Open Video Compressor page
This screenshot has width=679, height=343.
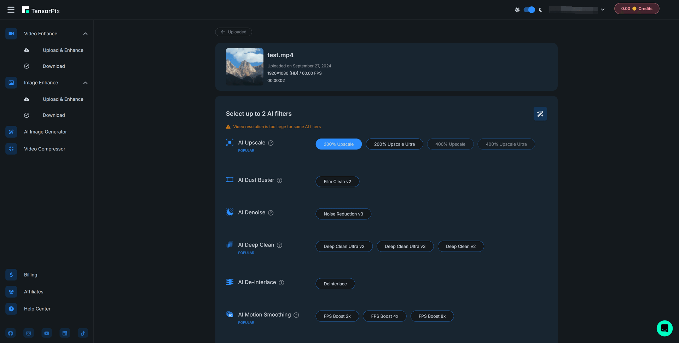[x=45, y=149]
